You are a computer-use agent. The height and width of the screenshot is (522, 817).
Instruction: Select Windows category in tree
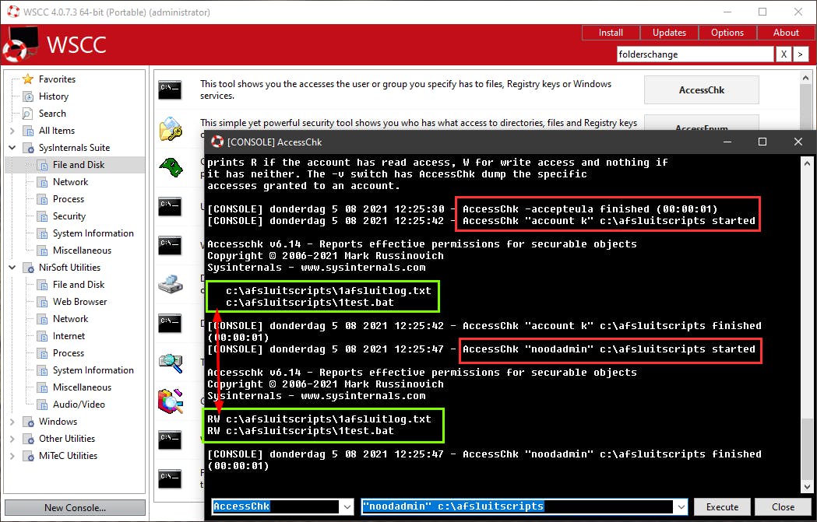(x=58, y=422)
